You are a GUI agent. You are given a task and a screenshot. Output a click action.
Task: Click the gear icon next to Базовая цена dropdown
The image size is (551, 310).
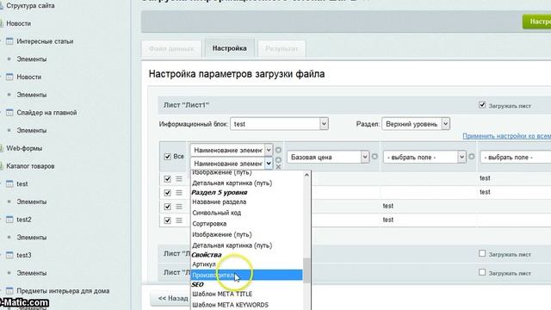coord(375,157)
